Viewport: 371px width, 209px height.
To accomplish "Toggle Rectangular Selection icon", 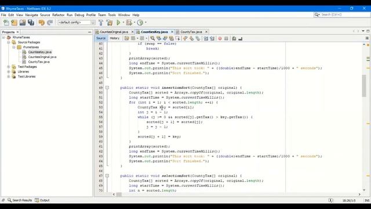I will 178,38.
